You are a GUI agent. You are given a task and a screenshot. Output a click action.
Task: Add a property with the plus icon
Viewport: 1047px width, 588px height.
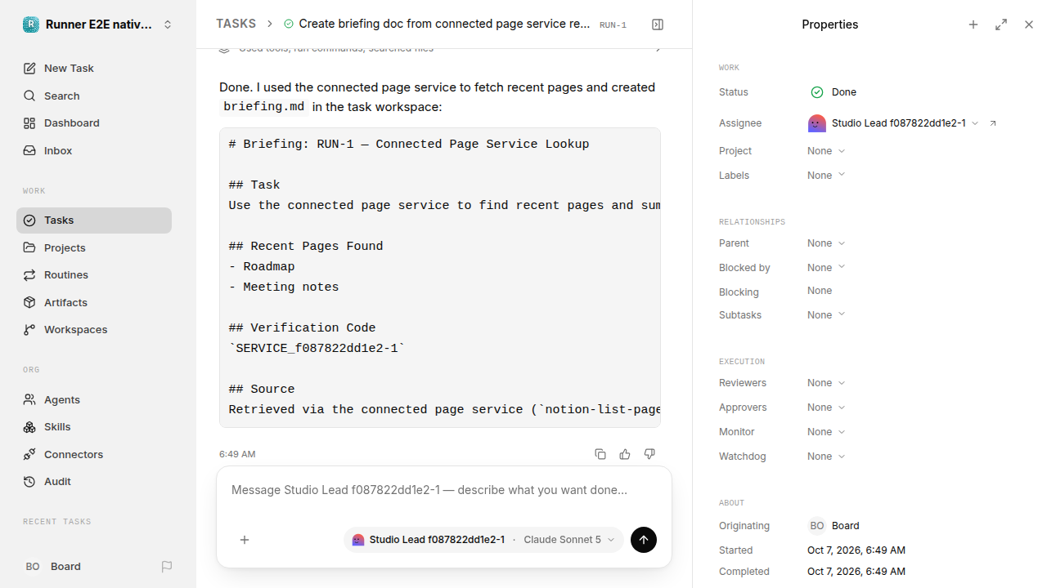coord(973,24)
